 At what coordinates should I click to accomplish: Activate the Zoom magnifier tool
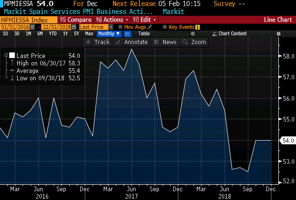coord(194,42)
